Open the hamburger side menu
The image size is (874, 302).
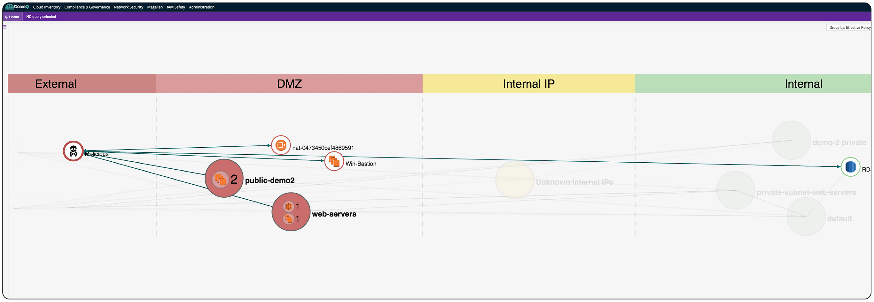5,27
